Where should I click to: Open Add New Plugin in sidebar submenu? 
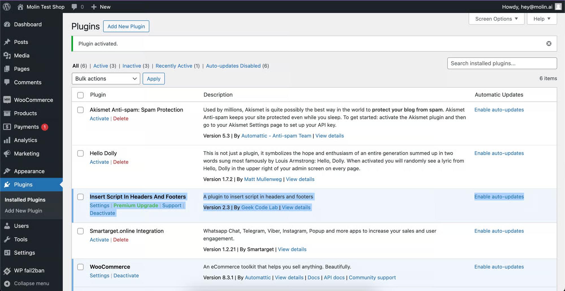tap(23, 211)
